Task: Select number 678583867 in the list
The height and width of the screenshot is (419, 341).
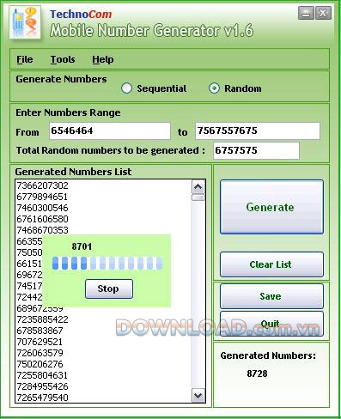Action: [40, 331]
